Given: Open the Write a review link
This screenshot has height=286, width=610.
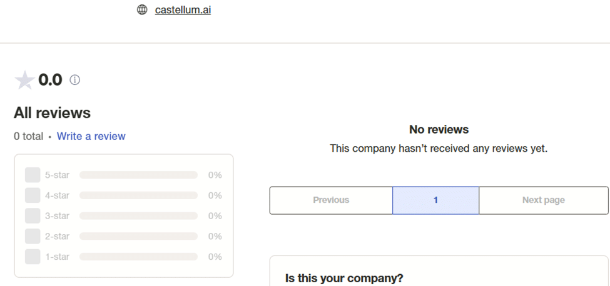Looking at the screenshot, I should coord(91,136).
